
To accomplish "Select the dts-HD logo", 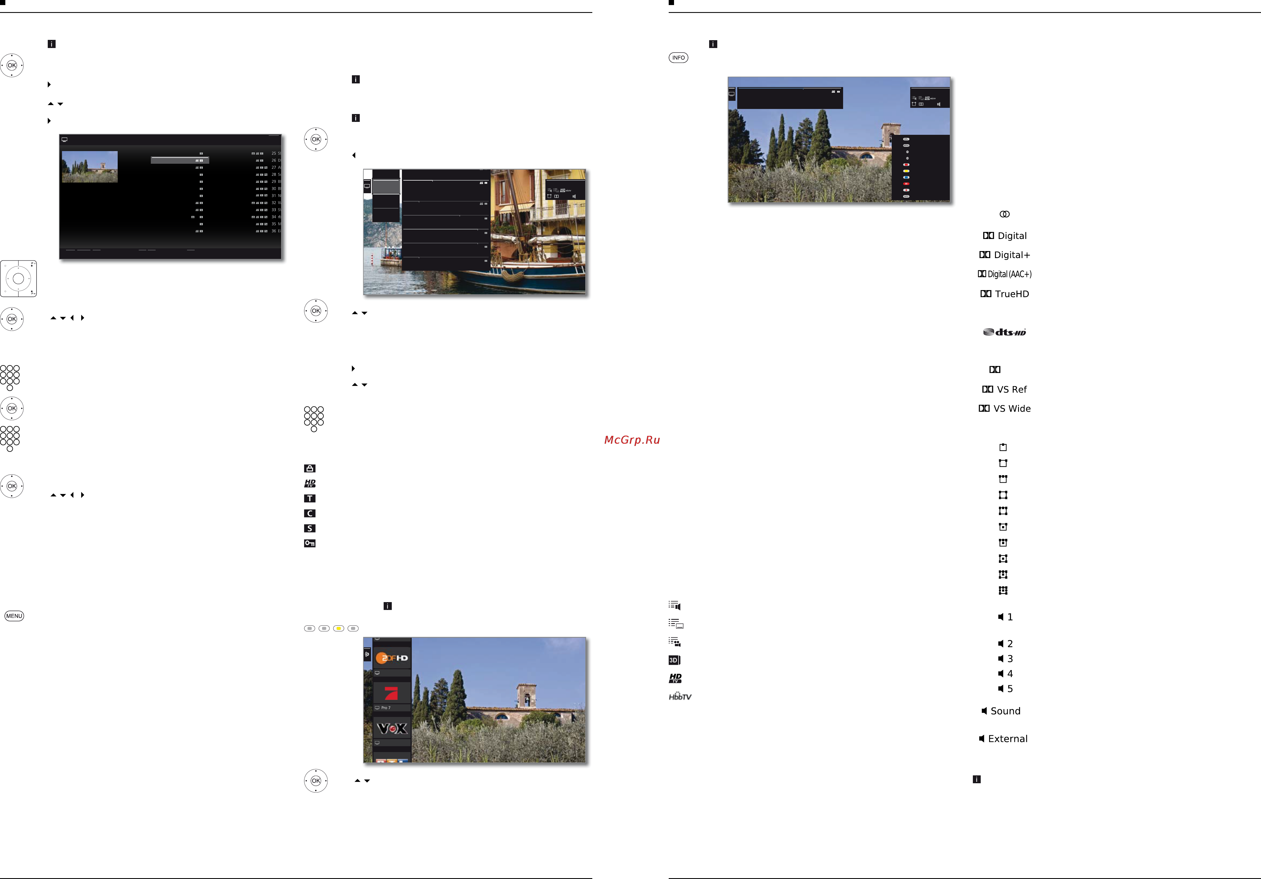I will (1005, 332).
